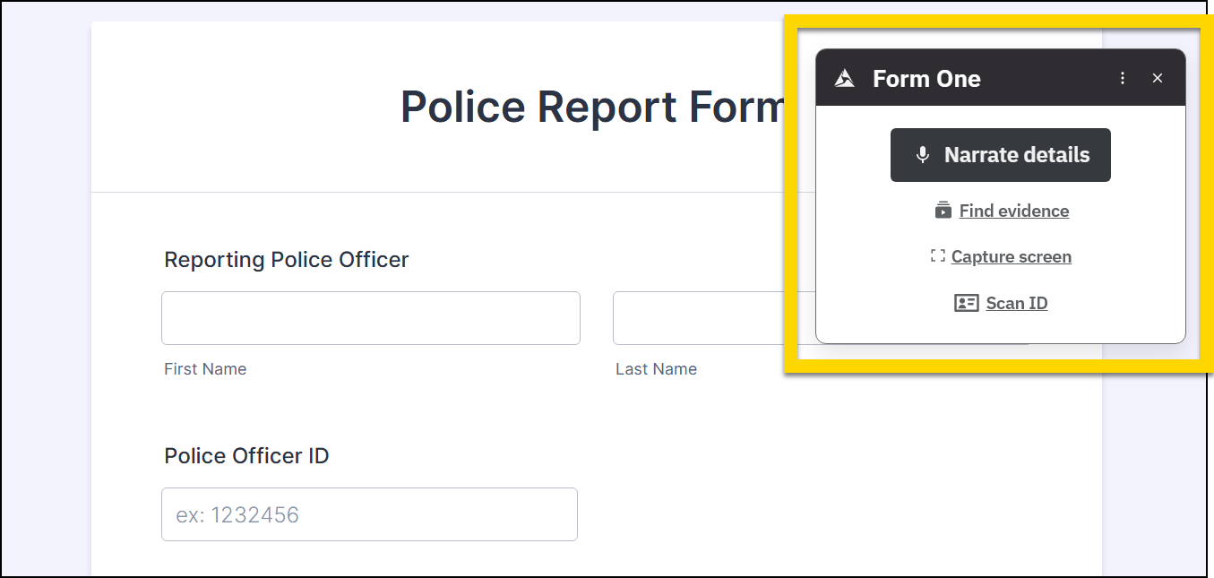Screen dimensions: 1214x578
Task: Click the First Name sublabel text
Action: tap(205, 369)
